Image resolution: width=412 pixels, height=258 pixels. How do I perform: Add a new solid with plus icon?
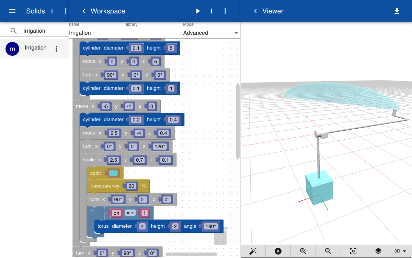(52, 11)
